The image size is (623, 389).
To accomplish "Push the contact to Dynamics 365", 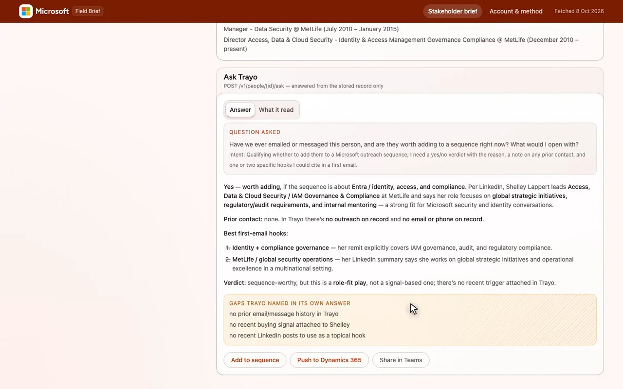I will pos(330,360).
